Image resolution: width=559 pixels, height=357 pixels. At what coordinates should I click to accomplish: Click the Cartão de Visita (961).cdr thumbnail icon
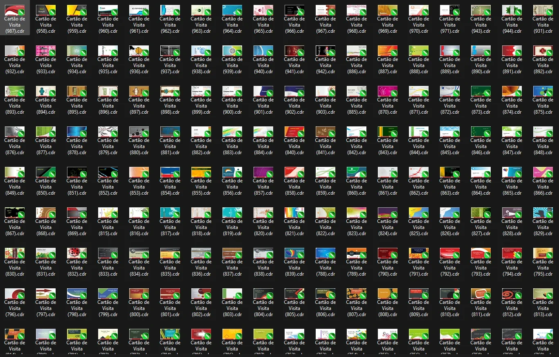(139, 10)
